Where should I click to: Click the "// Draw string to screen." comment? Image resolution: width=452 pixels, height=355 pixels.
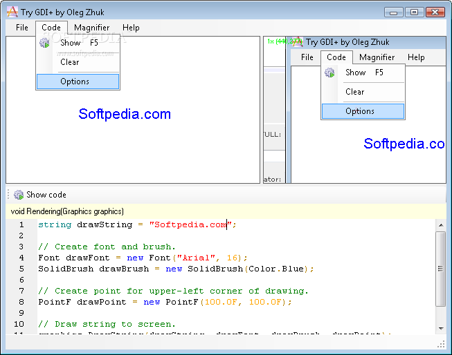tap(107, 324)
